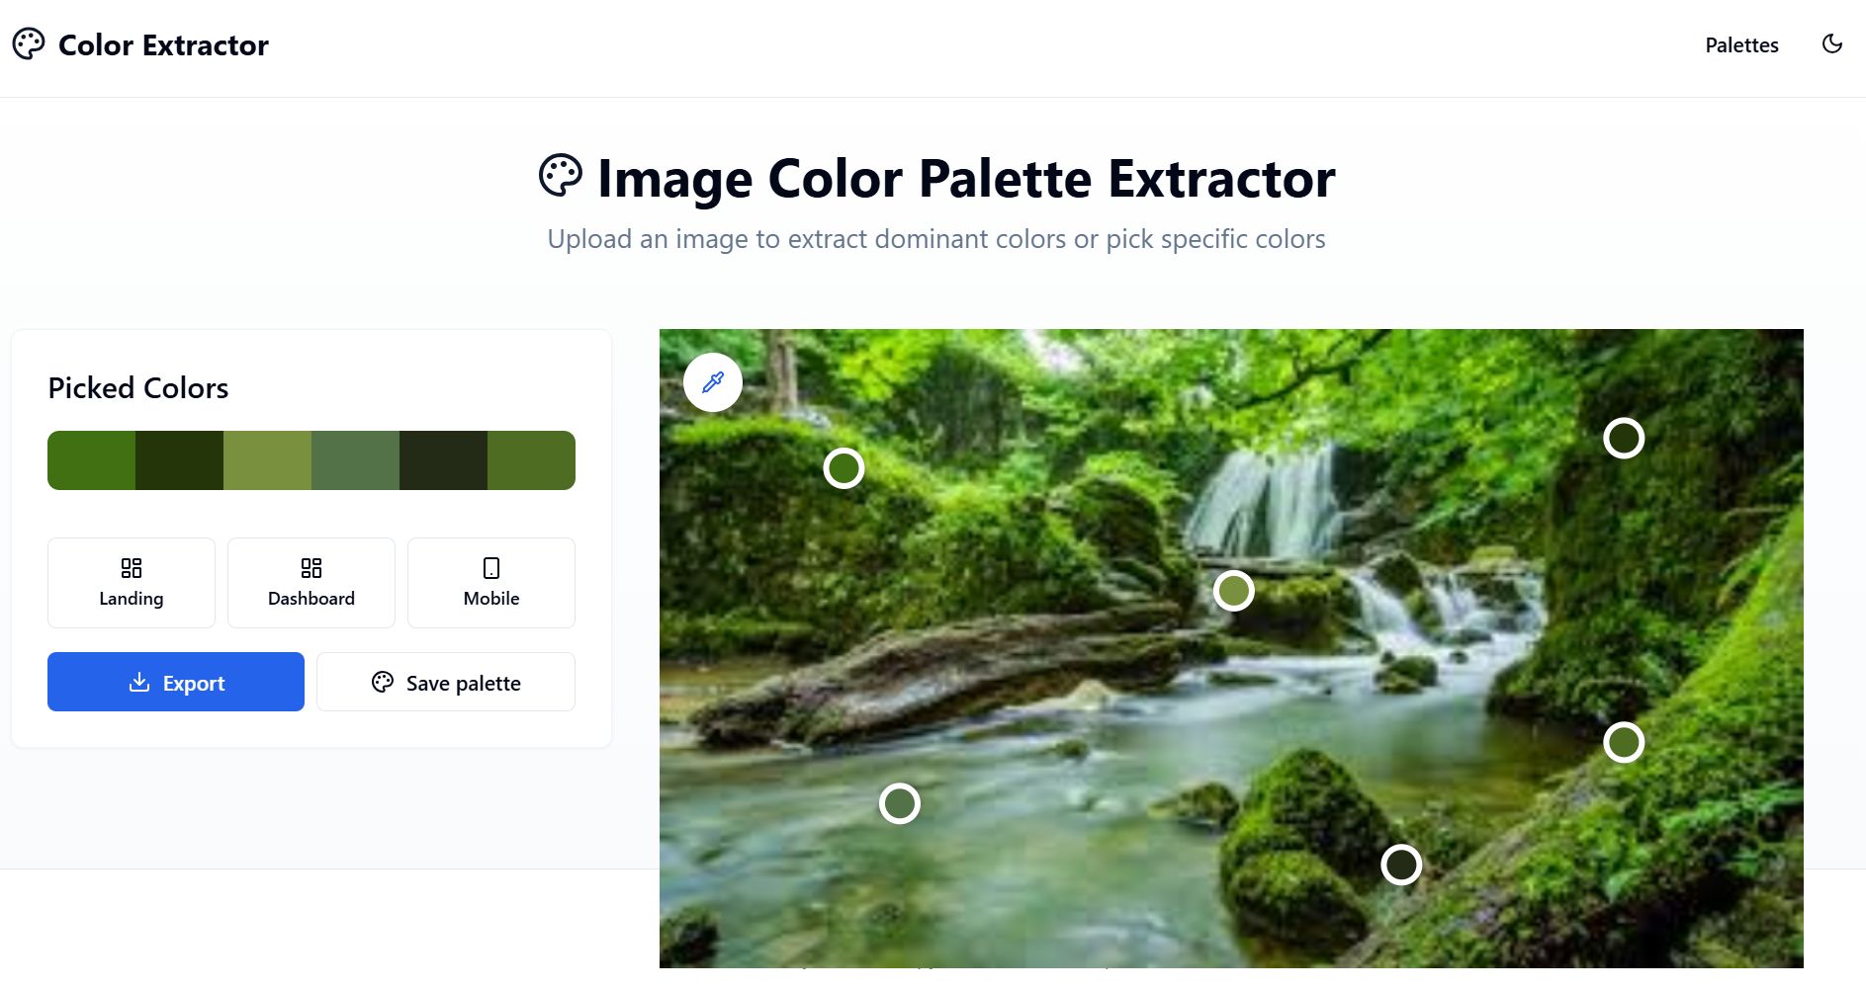This screenshot has height=990, width=1866.
Task: Click the Export button
Action: [x=176, y=682]
